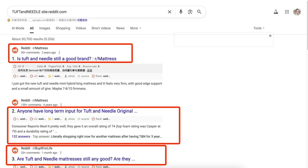Click 'LD: wait...' under 'Anyone have long term input' result

38,119
